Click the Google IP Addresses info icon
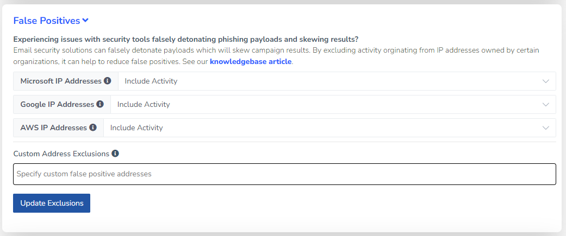The image size is (566, 236). click(x=100, y=104)
